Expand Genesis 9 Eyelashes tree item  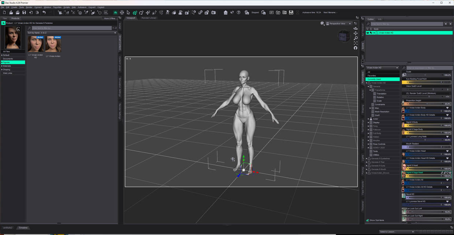click(x=366, y=158)
